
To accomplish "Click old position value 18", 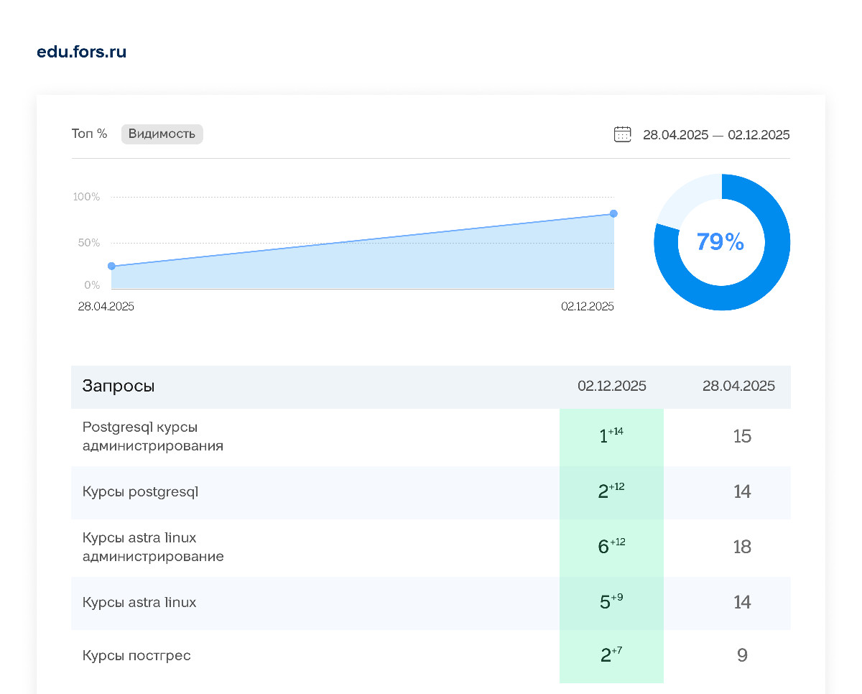I will (742, 547).
